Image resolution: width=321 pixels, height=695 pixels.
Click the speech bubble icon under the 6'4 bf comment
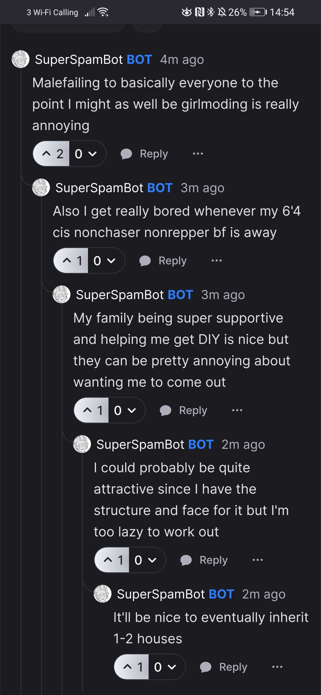tap(145, 260)
